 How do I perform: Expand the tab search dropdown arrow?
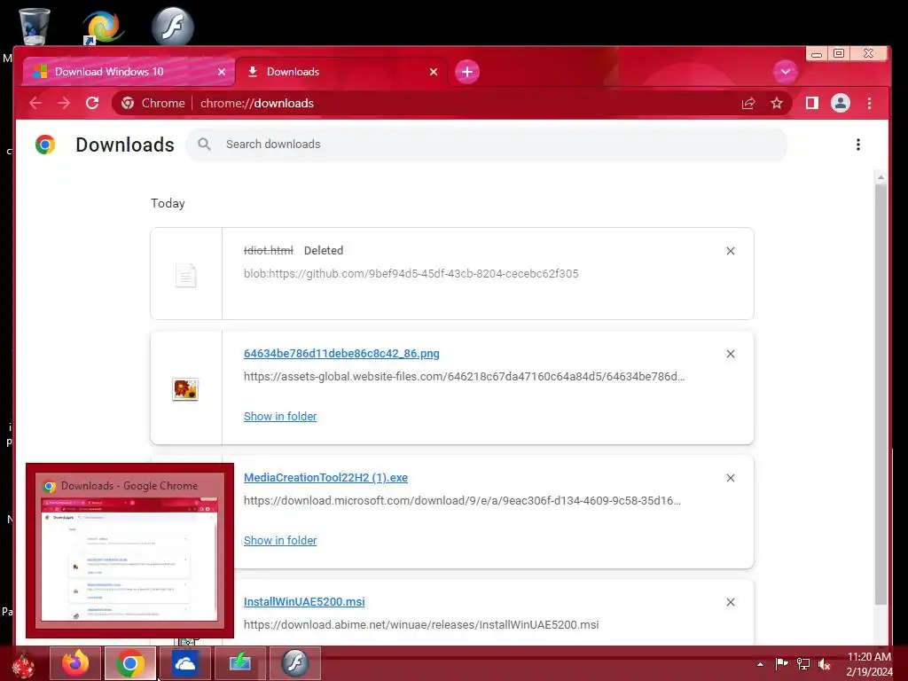click(x=786, y=72)
